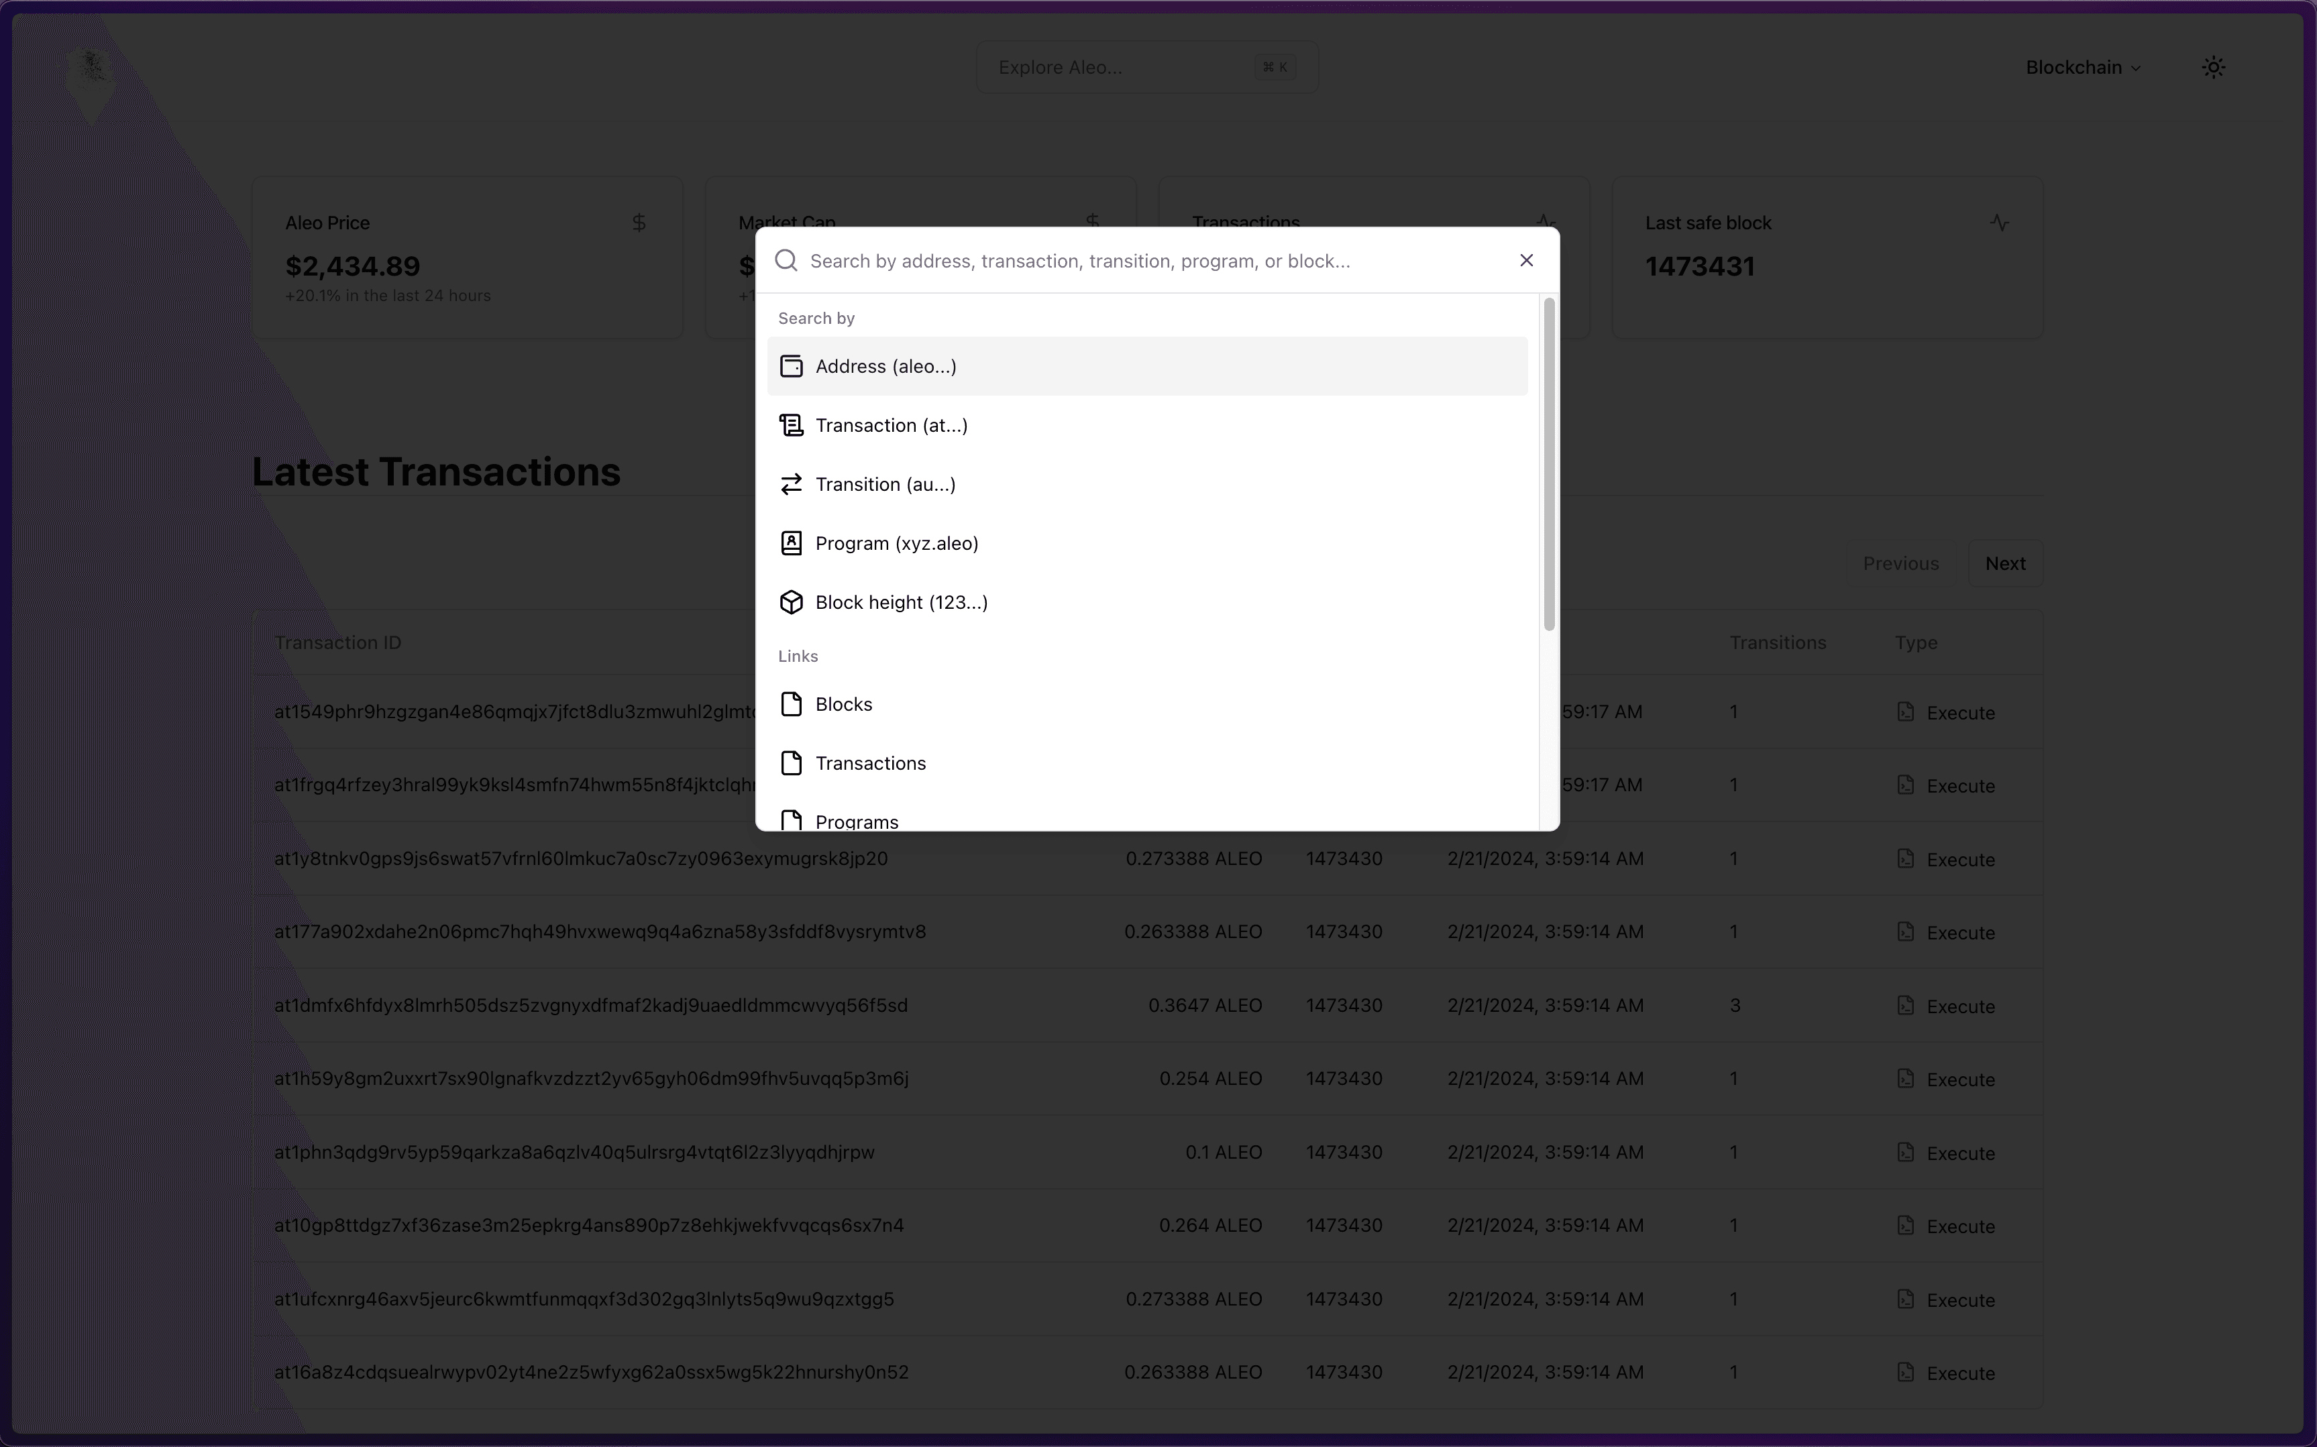Choose Program (xyz.aleo) search option
The width and height of the screenshot is (2317, 1447).
coord(1147,544)
